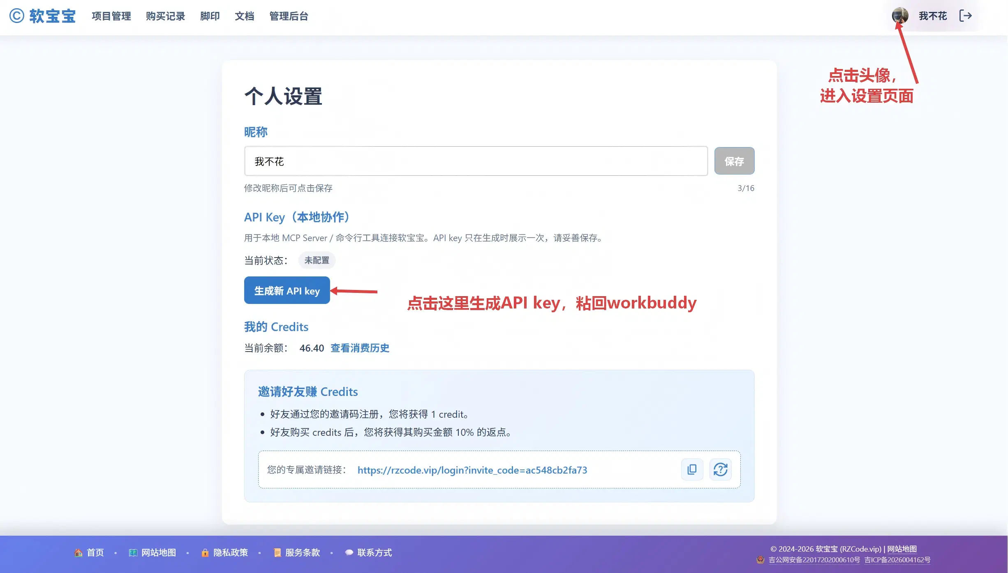Go to 首页 in footer
Viewport: 1008px width, 573px height.
[x=89, y=553]
